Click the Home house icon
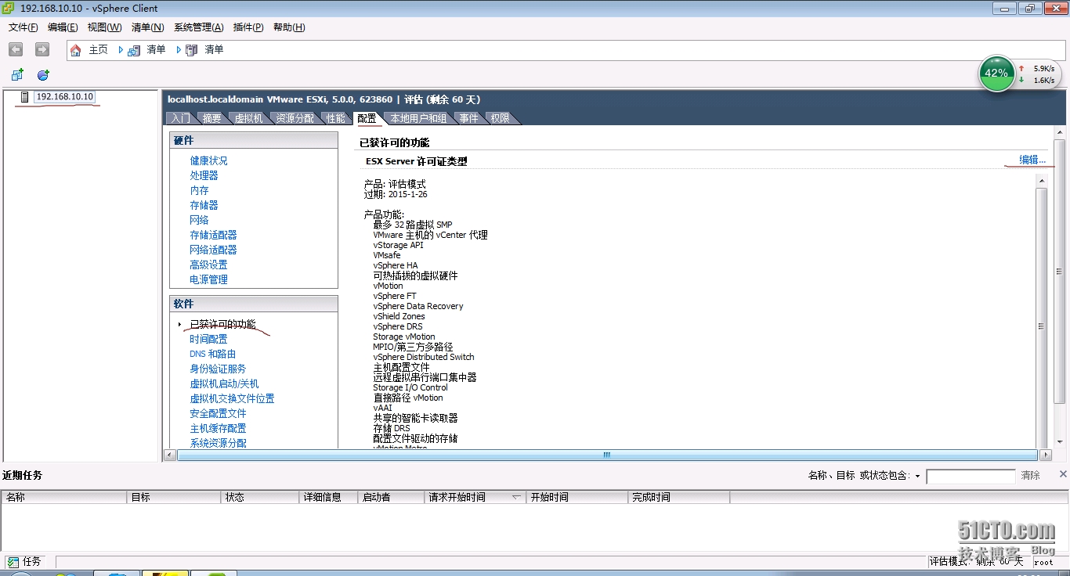Screen dimensions: 1070x576 76,50
